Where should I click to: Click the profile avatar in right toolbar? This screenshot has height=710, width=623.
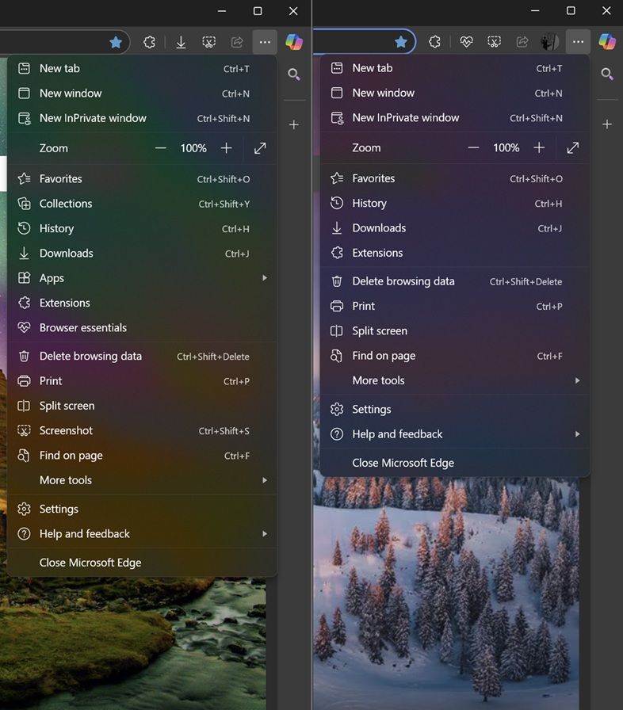[549, 42]
